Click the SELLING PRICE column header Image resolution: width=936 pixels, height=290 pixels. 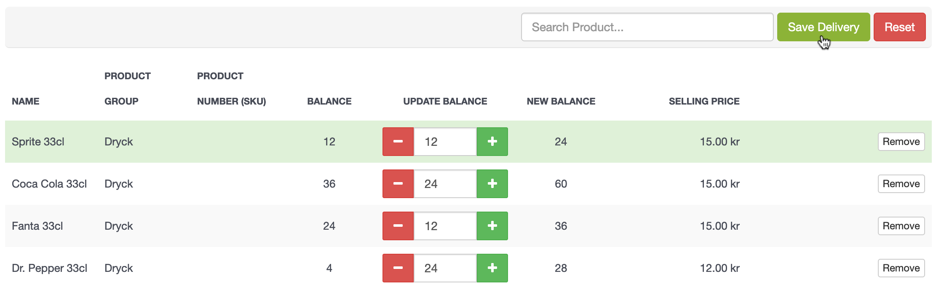coord(704,101)
